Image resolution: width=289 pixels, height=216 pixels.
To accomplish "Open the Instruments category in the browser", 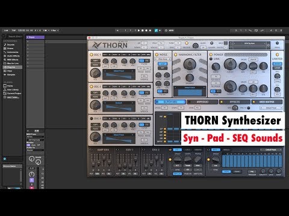I will (x=13, y=52).
